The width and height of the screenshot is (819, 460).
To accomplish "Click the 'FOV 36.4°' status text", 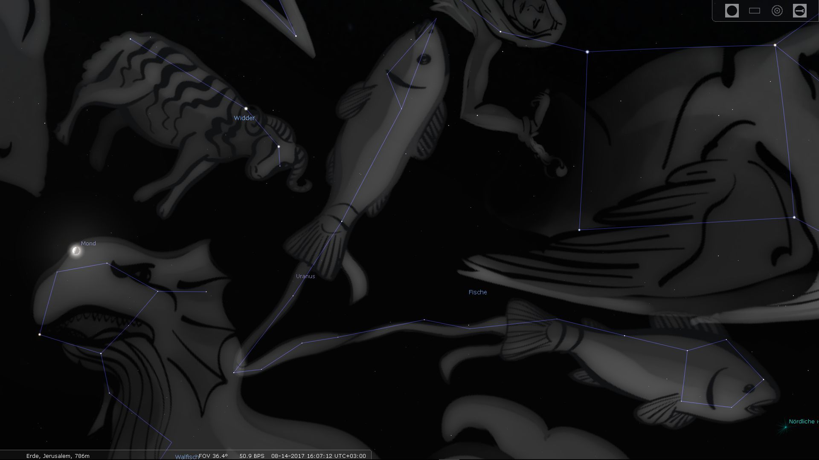I will (x=213, y=456).
